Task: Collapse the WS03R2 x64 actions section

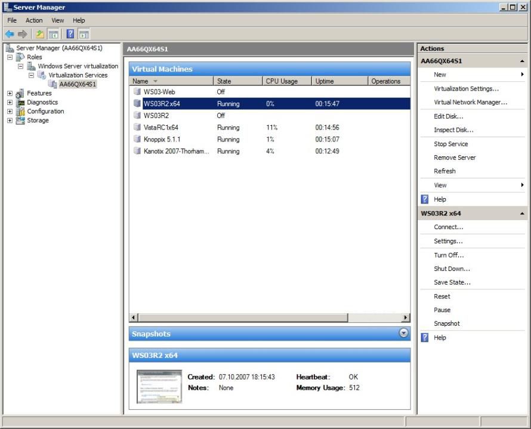Action: [522, 214]
